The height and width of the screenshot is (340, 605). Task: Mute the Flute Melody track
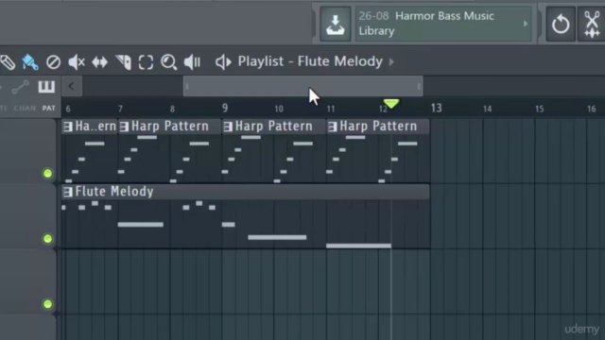[x=47, y=239]
